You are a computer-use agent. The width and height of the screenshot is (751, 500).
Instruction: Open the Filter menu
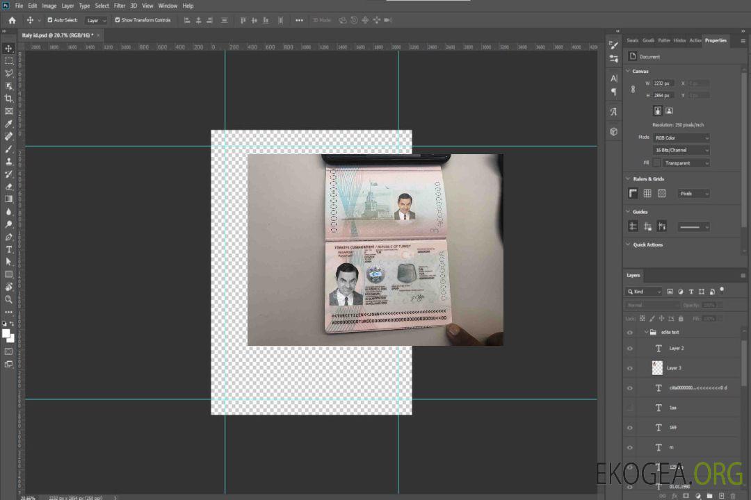click(120, 6)
